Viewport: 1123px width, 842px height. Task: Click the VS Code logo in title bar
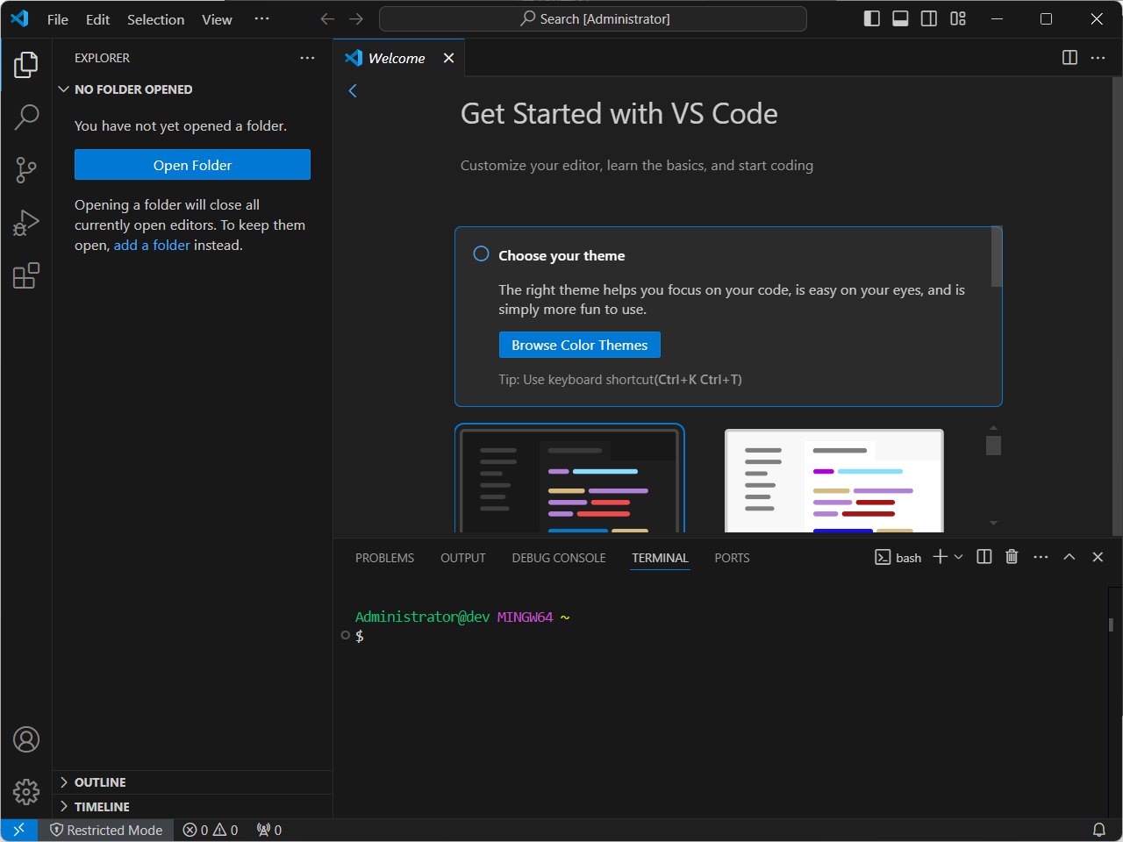[x=19, y=18]
